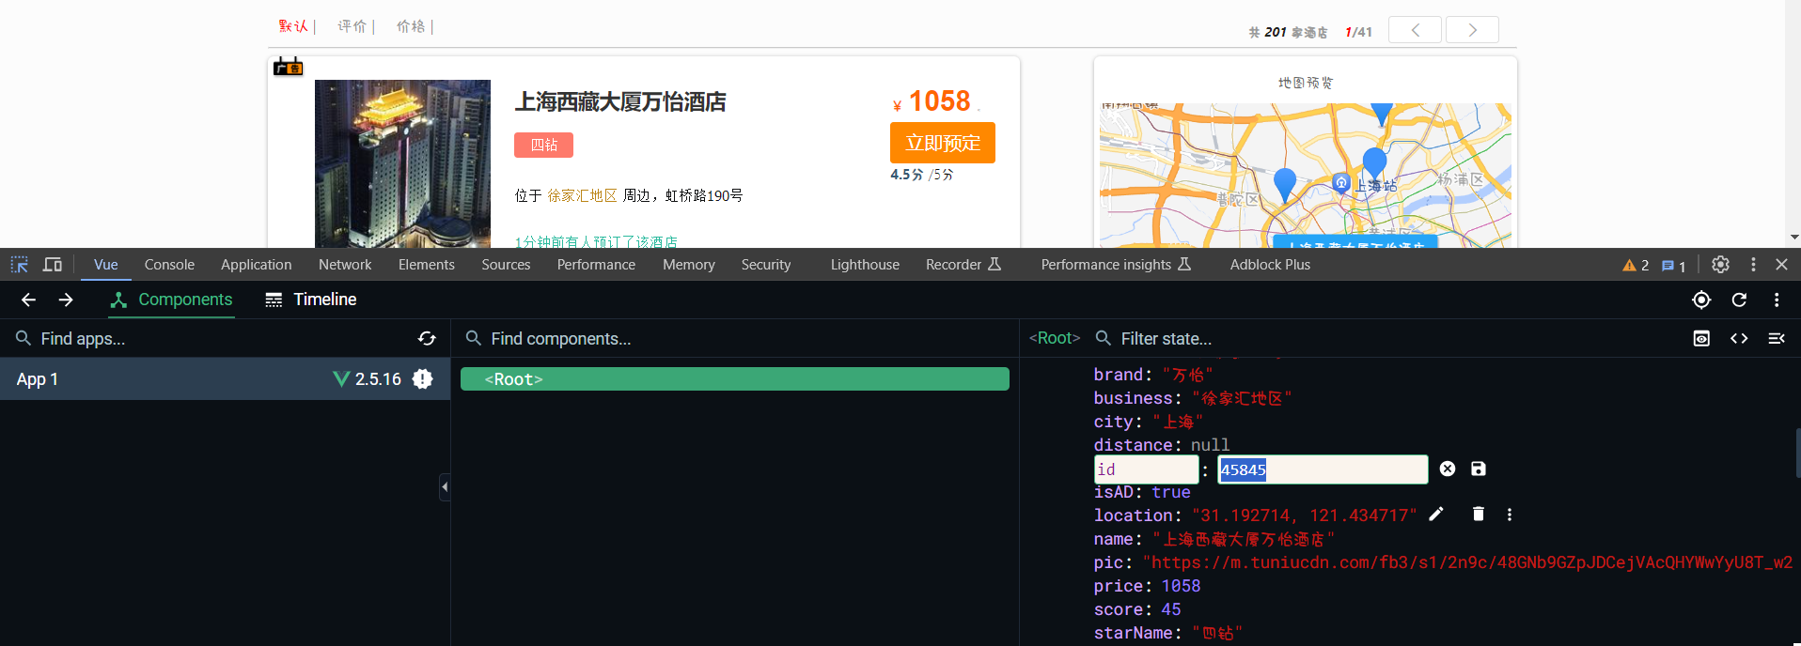The image size is (1801, 646).
Task: Click the pic URL state value
Action: click(x=1467, y=562)
